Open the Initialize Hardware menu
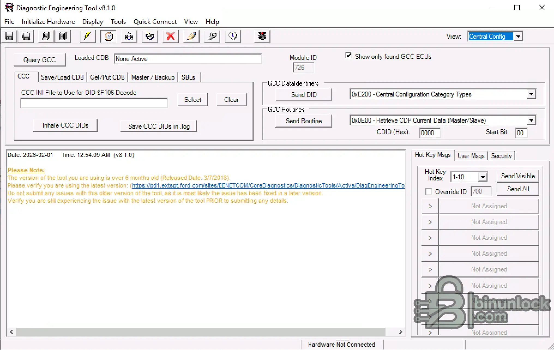 (48, 22)
